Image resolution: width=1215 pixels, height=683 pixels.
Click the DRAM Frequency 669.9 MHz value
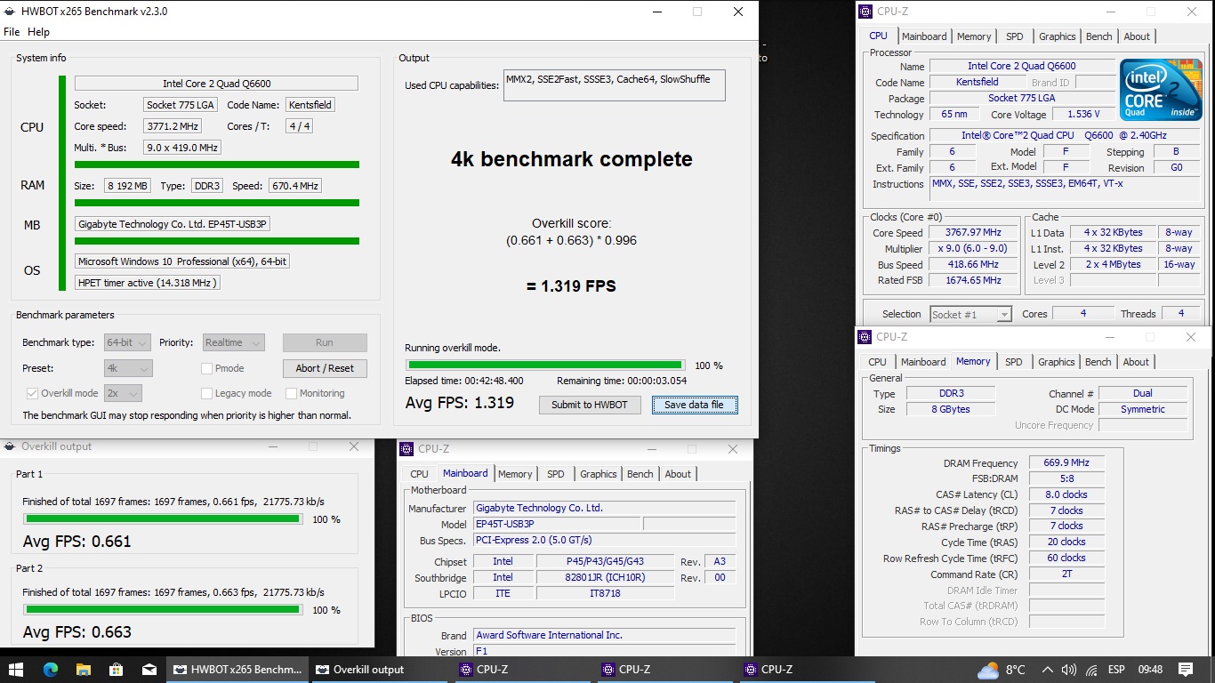(x=1066, y=463)
